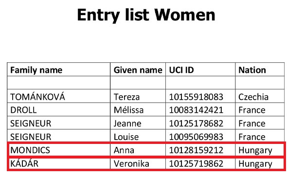This screenshot has width=287, height=177.
Task: Click the given name Jeanne
Action: [x=127, y=124]
